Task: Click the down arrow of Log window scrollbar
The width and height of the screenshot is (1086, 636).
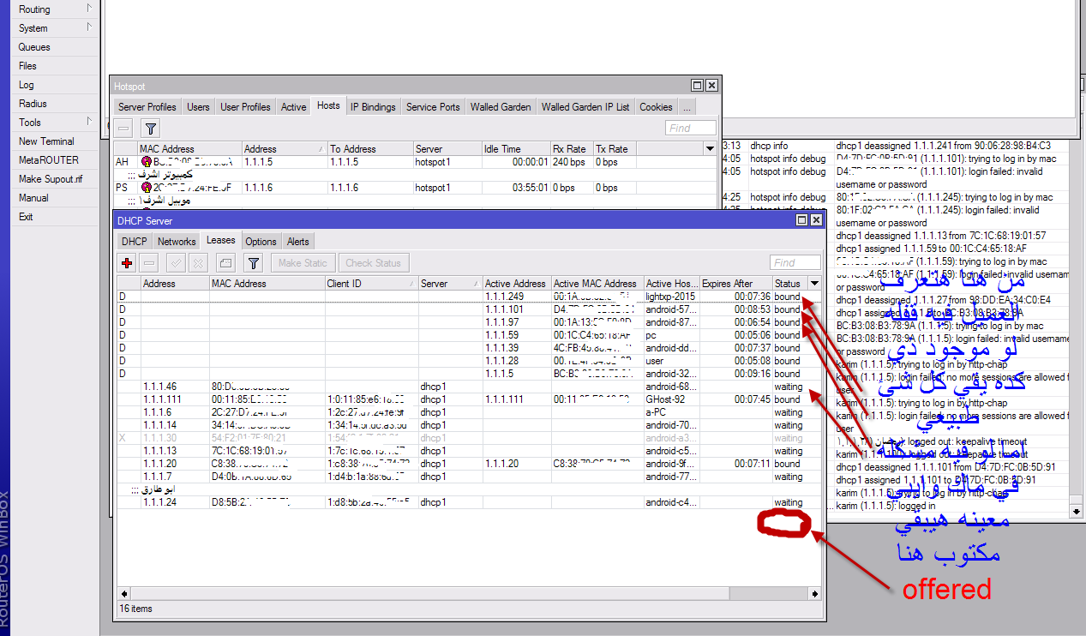Action: 1076,512
